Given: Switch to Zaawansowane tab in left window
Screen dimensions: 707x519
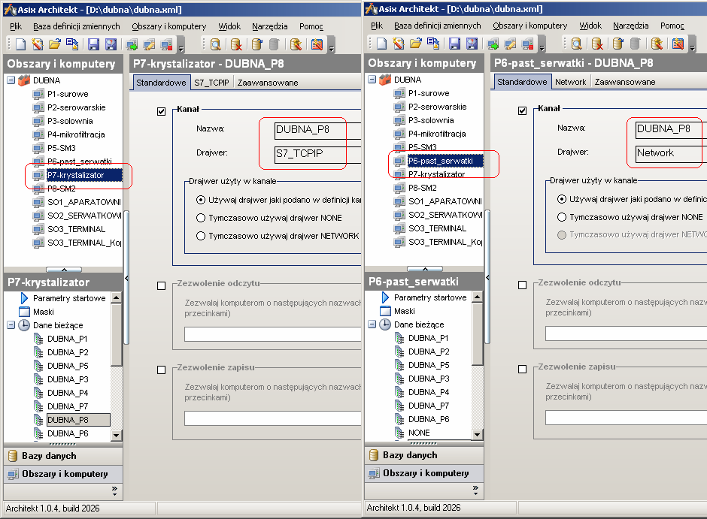Looking at the screenshot, I should [268, 83].
